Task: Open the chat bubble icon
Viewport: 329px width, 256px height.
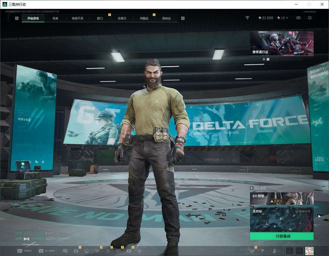Action: click(x=65, y=251)
